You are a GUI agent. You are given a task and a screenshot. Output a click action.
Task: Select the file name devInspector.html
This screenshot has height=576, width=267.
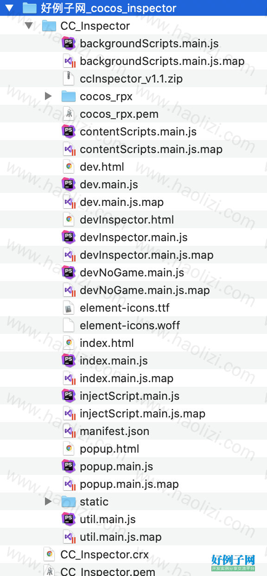(x=127, y=220)
